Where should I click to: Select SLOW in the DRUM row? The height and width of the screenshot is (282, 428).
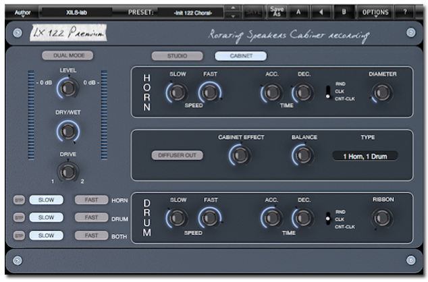pyautogui.click(x=46, y=217)
